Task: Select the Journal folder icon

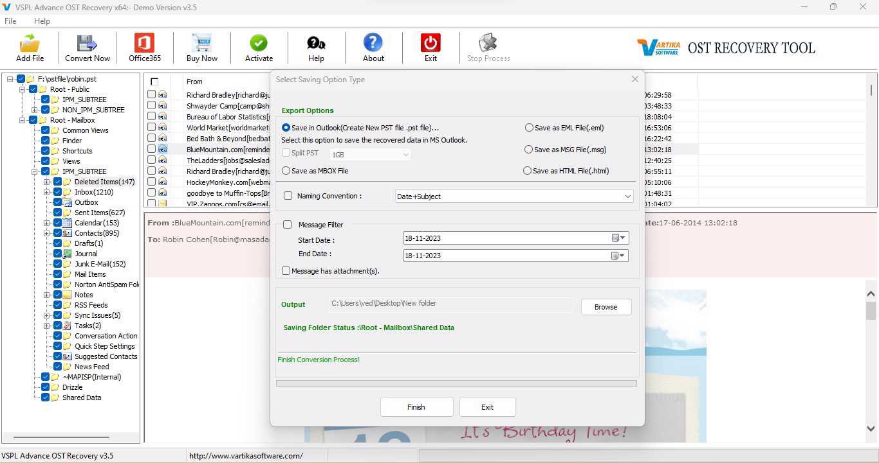Action: point(67,254)
